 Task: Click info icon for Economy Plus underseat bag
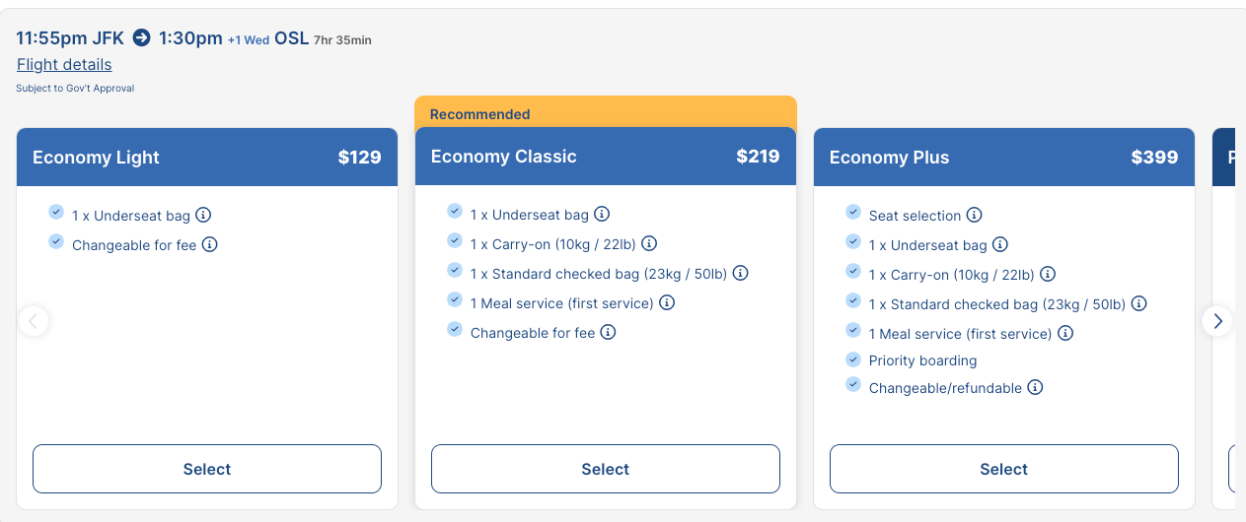[x=999, y=244]
